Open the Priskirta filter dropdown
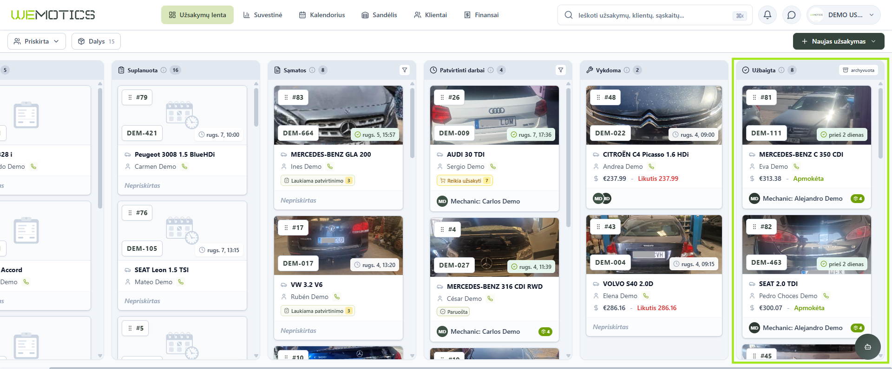892x369 pixels. pos(37,41)
